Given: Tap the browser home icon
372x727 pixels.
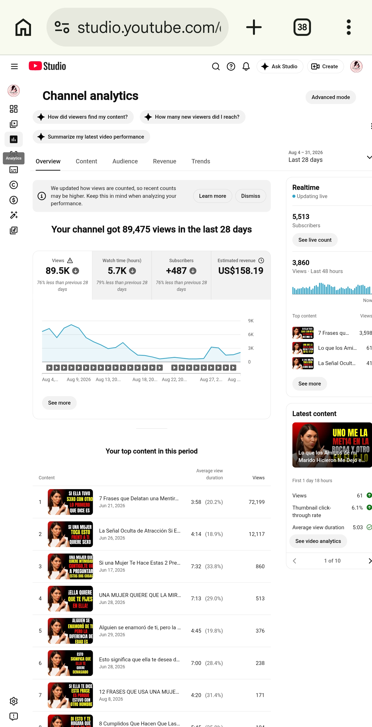Looking at the screenshot, I should pos(23,27).
